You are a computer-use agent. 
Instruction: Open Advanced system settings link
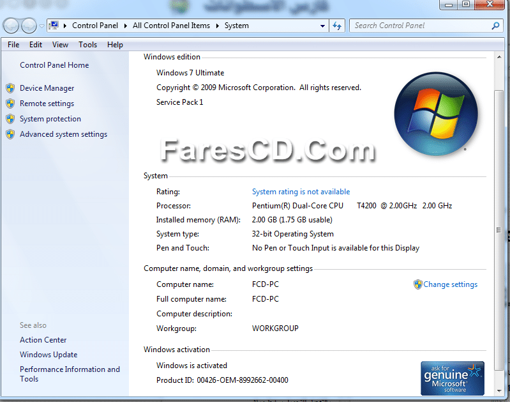(63, 134)
